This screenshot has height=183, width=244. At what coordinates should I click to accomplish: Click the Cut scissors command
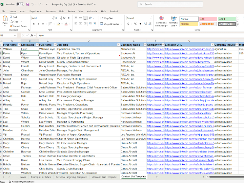click(x=14, y=17)
